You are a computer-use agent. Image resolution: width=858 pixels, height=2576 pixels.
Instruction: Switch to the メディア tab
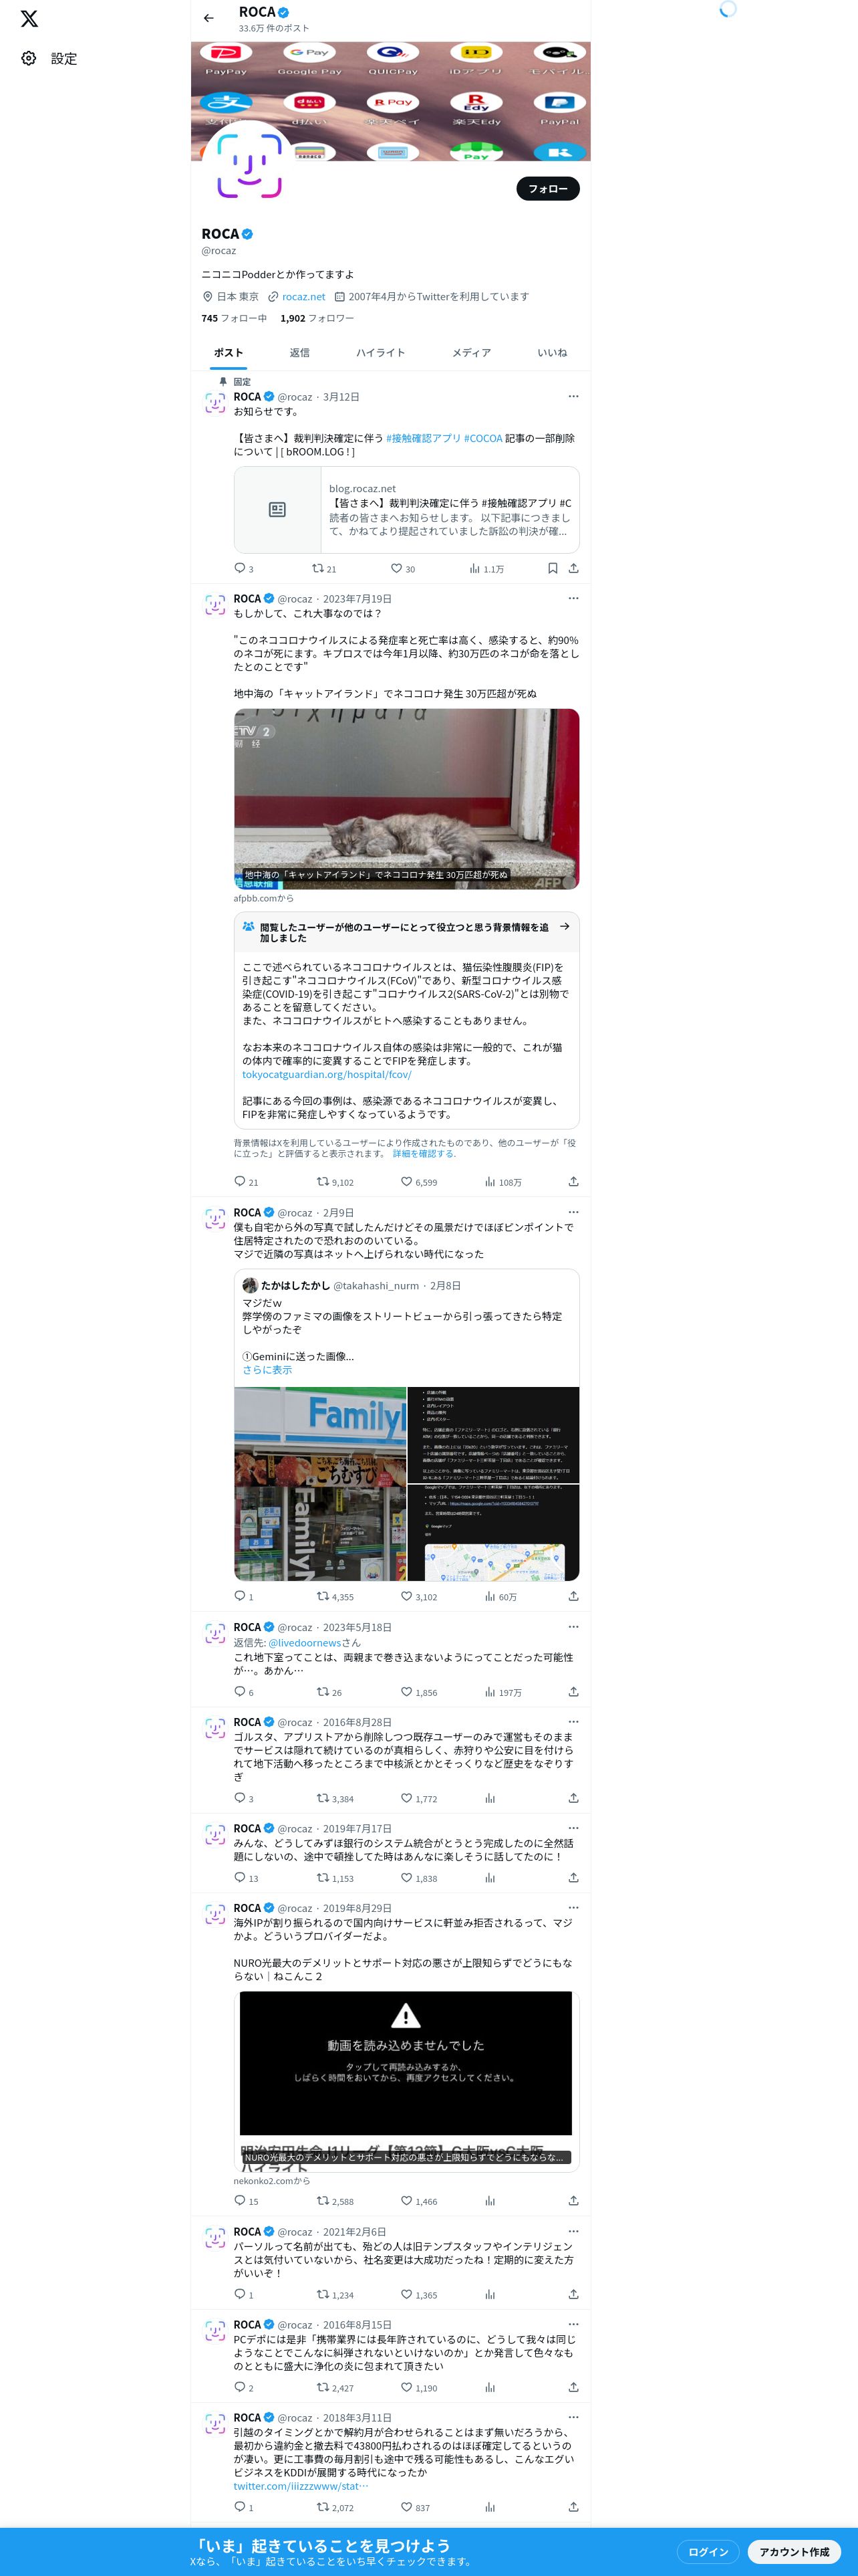click(x=470, y=353)
